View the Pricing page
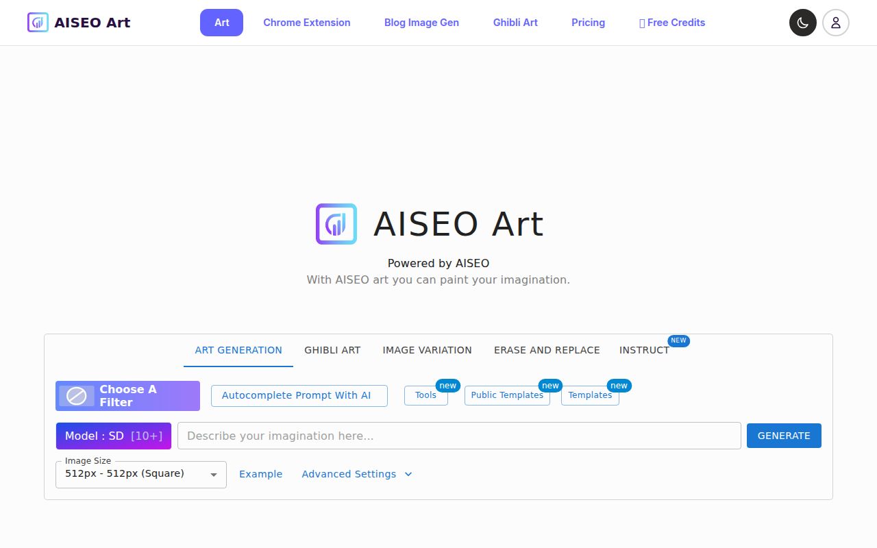The height and width of the screenshot is (548, 877). (588, 23)
